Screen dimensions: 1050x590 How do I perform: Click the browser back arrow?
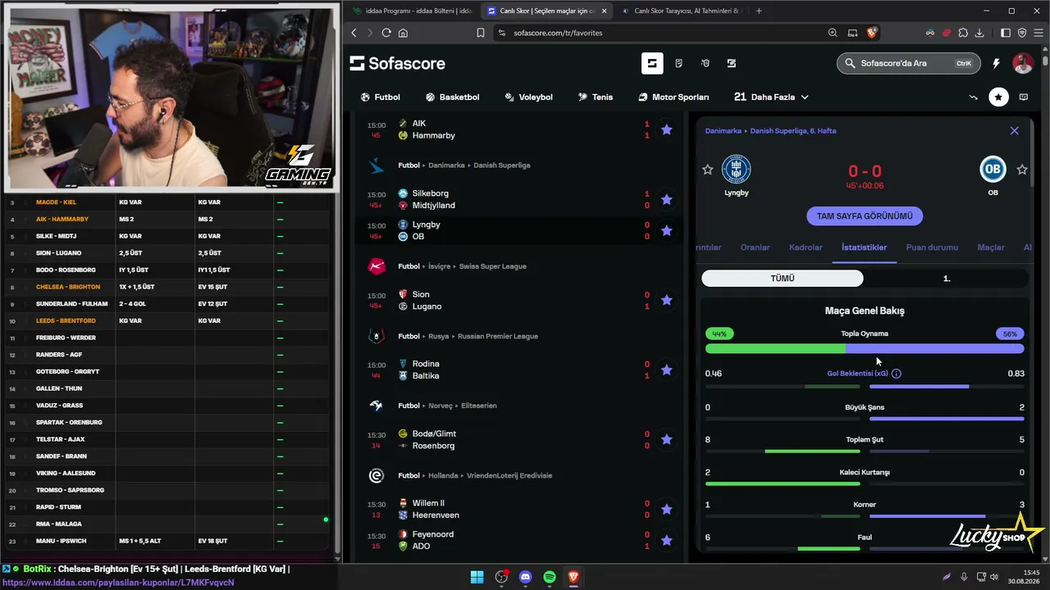click(x=354, y=33)
